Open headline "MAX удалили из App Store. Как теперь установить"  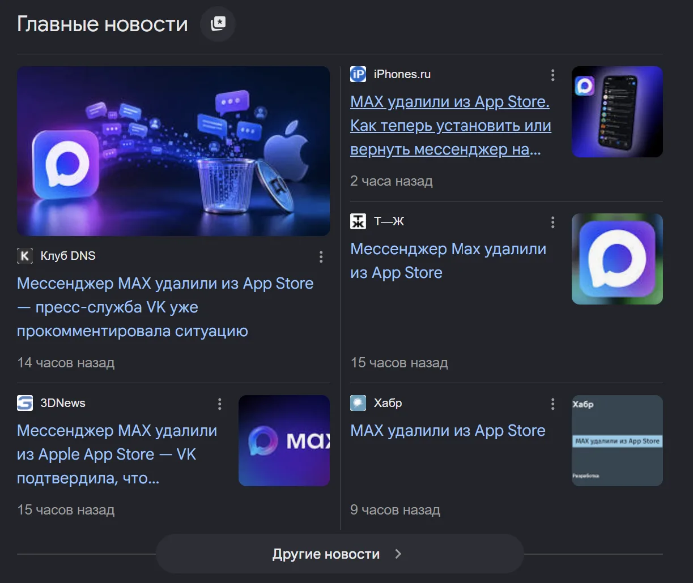coord(451,126)
